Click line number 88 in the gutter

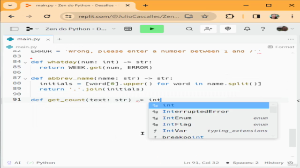pyautogui.click(x=17, y=83)
